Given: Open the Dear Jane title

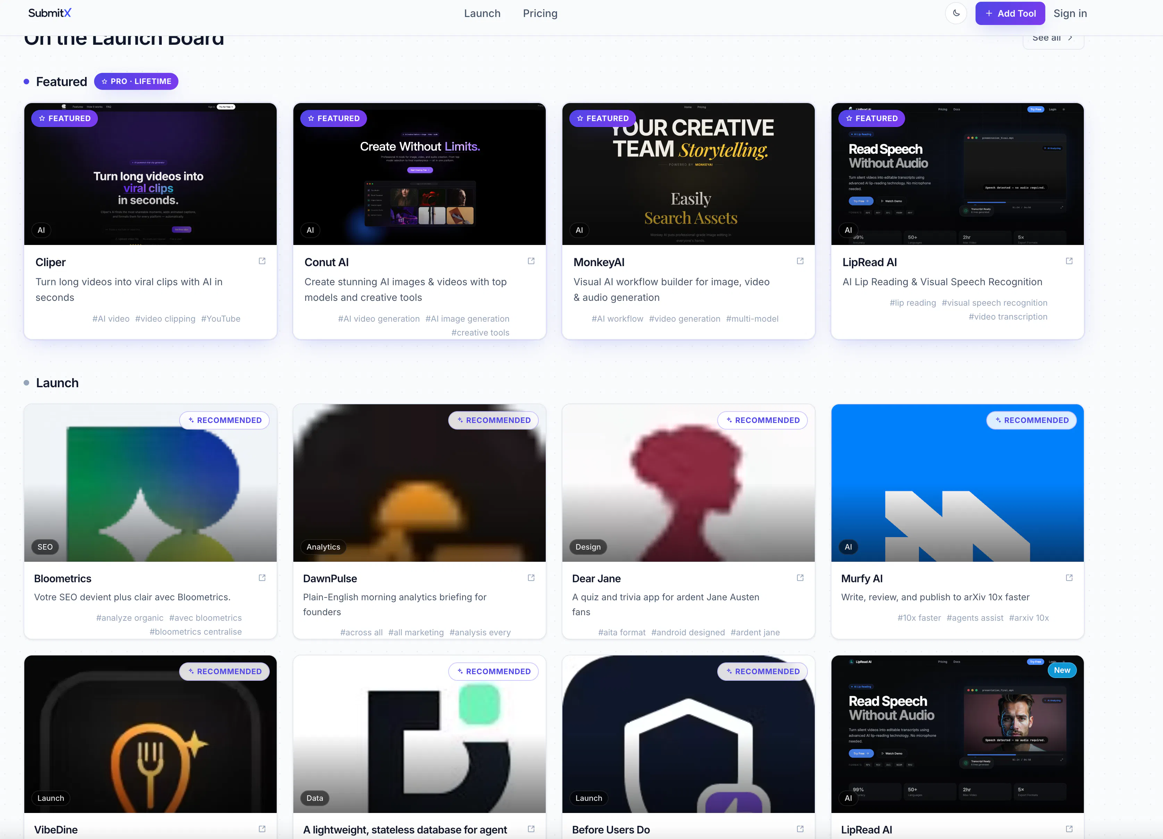Looking at the screenshot, I should (x=596, y=579).
